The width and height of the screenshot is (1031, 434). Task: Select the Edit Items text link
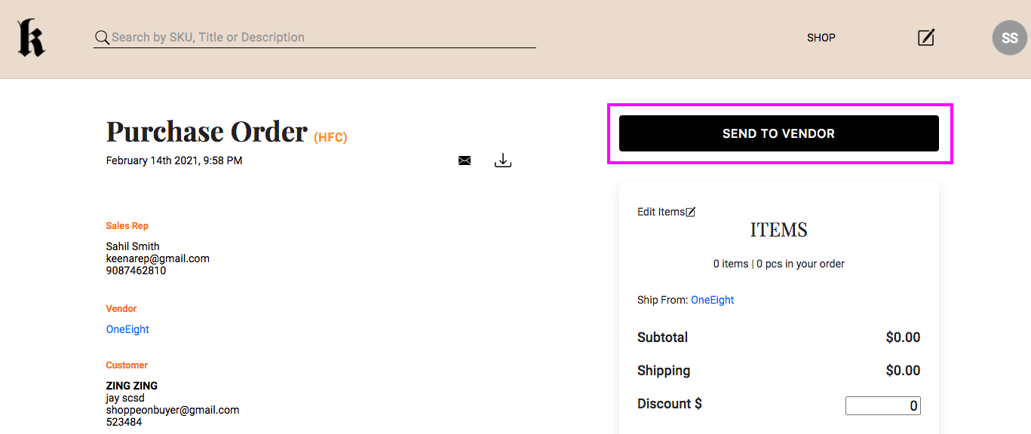(x=661, y=212)
